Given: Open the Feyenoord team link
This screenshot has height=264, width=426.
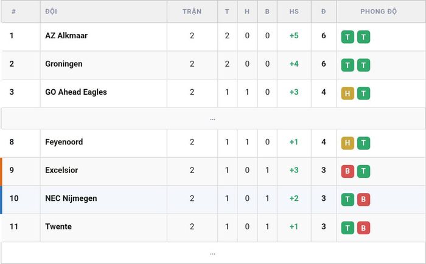Looking at the screenshot, I should 64,142.
